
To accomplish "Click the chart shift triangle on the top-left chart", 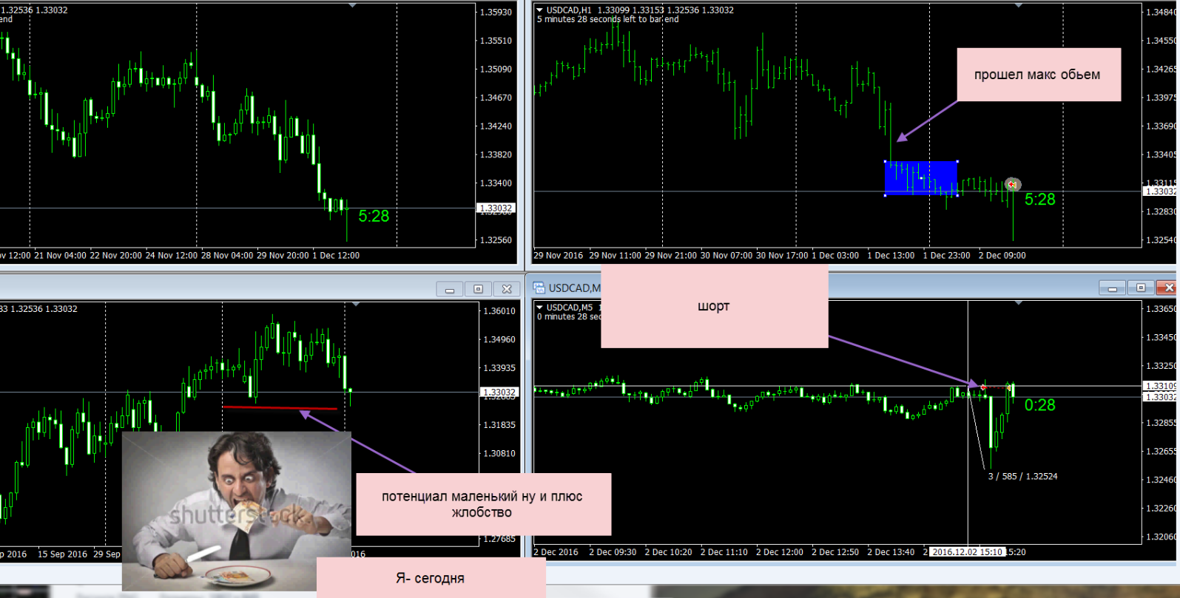I will click(x=352, y=6).
